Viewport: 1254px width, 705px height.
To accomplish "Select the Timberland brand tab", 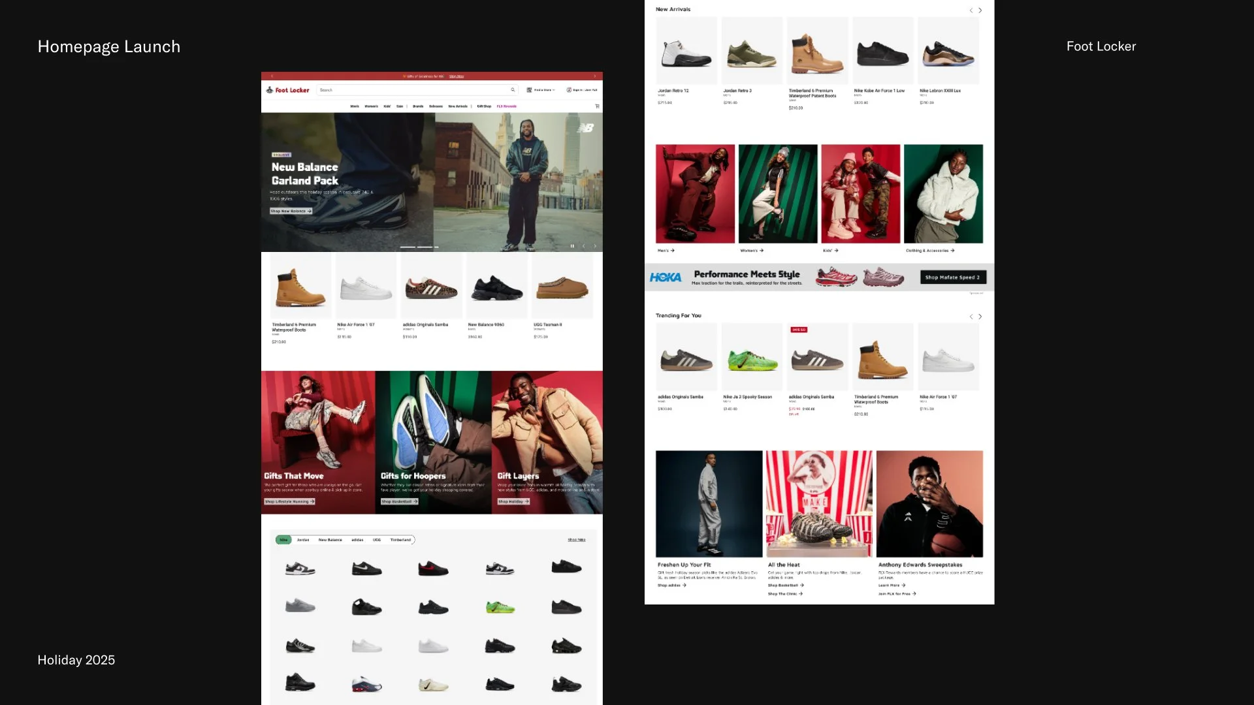I will coord(401,540).
